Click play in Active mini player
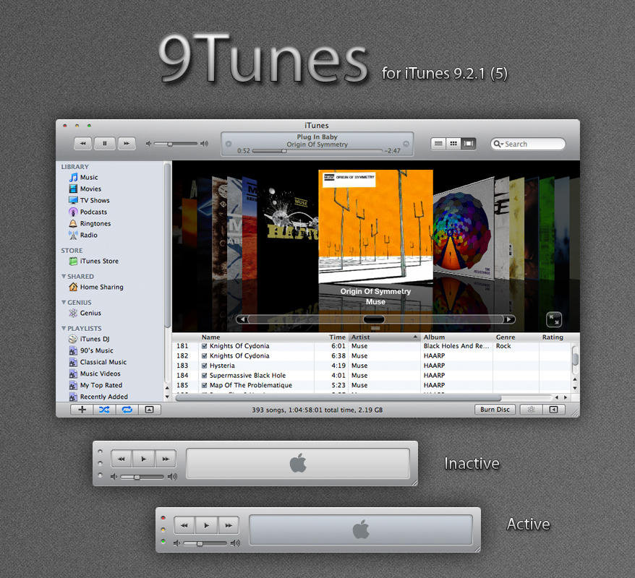Screen dimensions: 635x578 pos(207,525)
